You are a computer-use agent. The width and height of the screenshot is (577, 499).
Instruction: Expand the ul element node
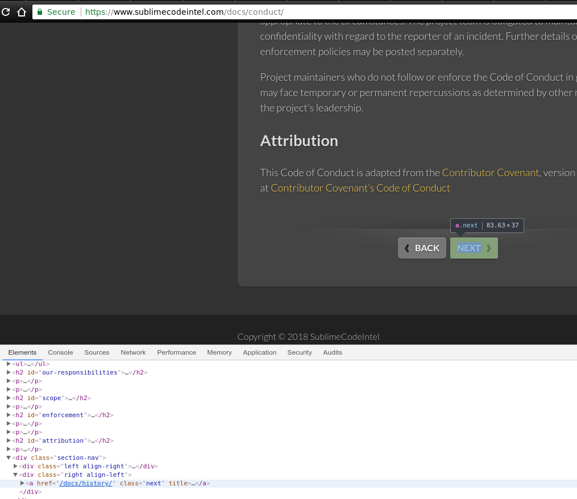(x=9, y=364)
